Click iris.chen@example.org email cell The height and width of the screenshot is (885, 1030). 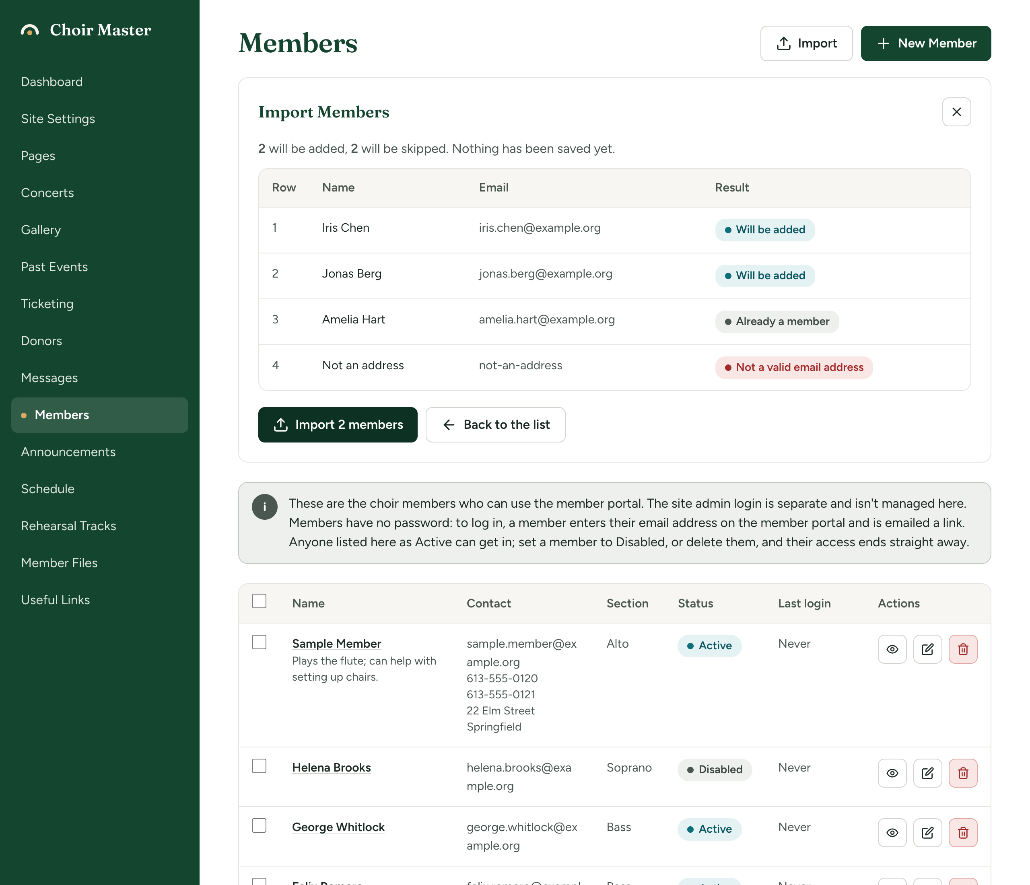[540, 228]
